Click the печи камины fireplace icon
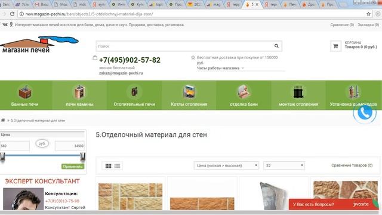 pyautogui.click(x=79, y=92)
